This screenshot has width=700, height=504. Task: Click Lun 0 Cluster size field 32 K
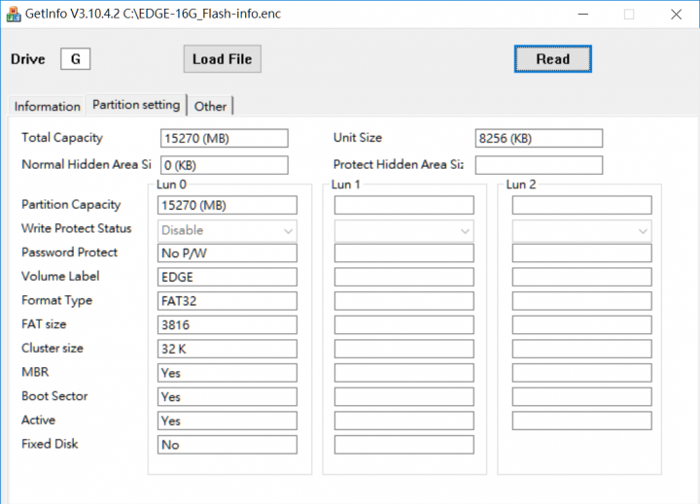[227, 349]
